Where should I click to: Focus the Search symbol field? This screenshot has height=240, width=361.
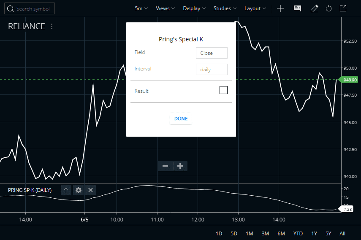30,8
